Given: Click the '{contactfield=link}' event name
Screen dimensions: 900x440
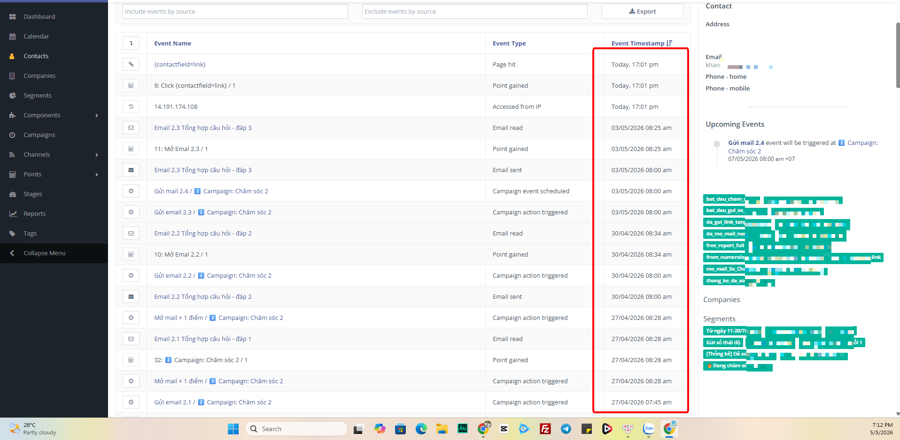Looking at the screenshot, I should 180,64.
